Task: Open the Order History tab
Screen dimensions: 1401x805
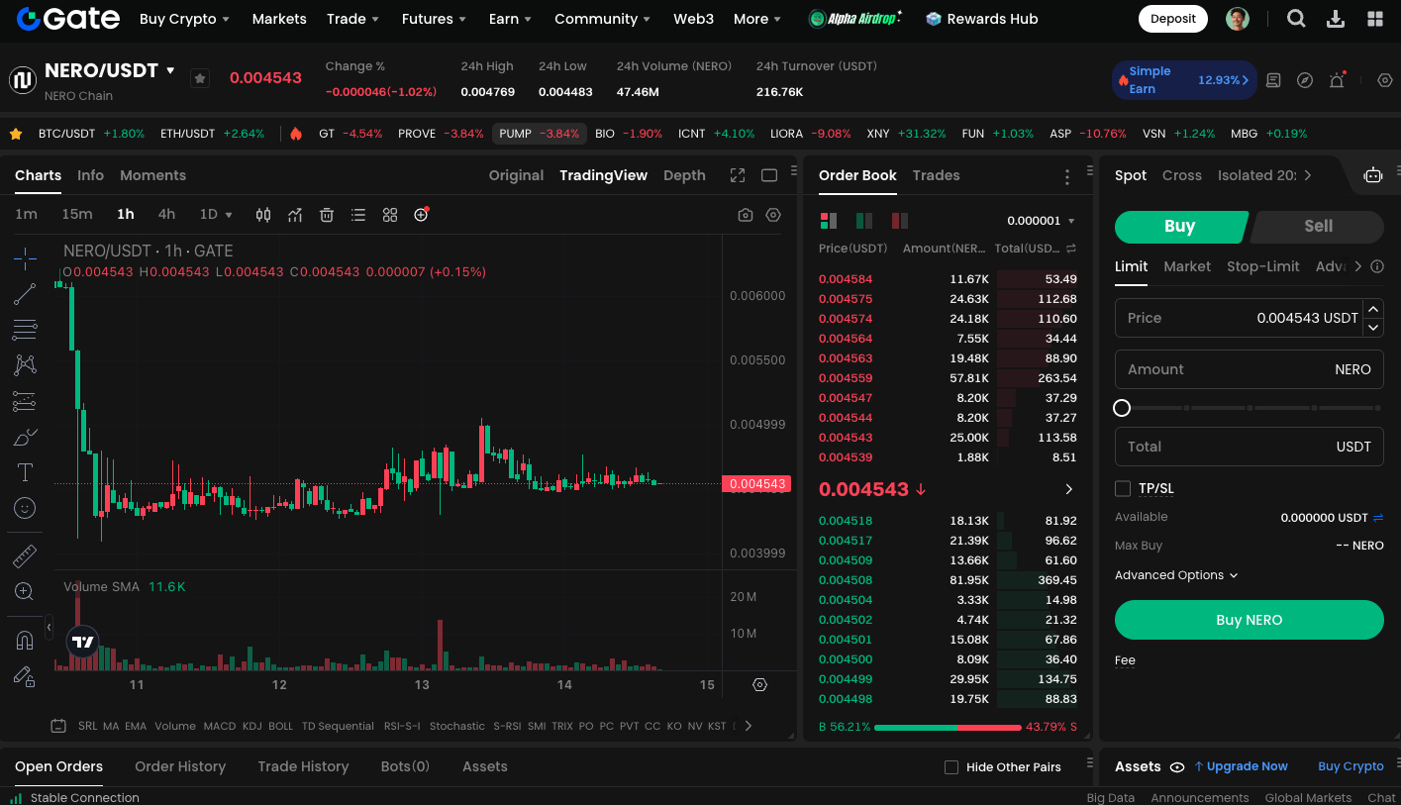Action: pos(180,766)
